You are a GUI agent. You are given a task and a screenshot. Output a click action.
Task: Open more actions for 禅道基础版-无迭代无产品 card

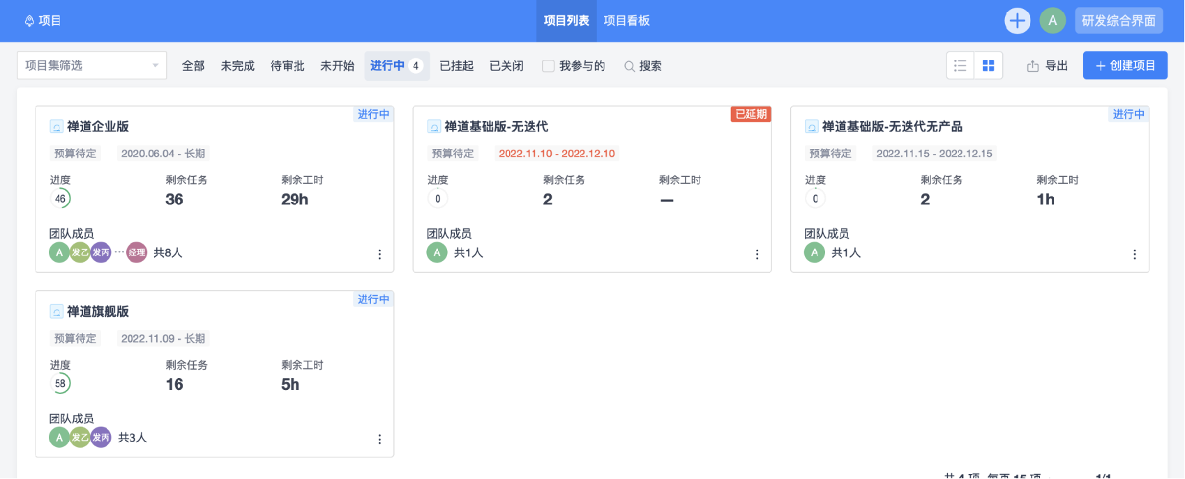click(1135, 255)
